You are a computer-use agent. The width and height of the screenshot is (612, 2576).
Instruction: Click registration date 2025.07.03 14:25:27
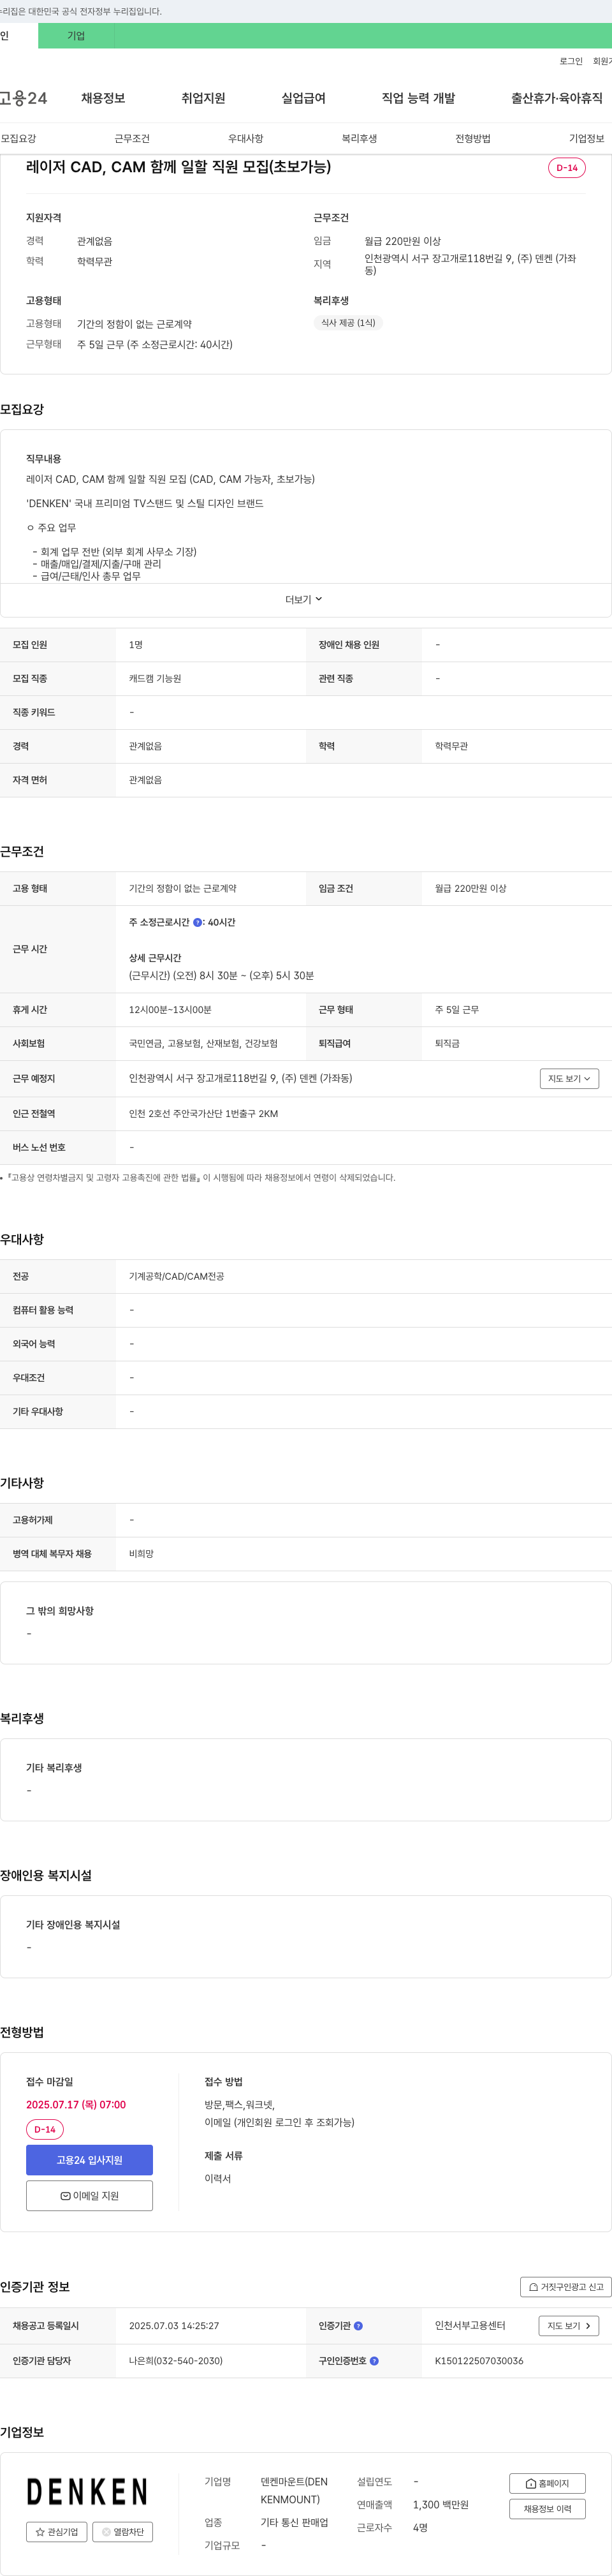click(x=174, y=2326)
